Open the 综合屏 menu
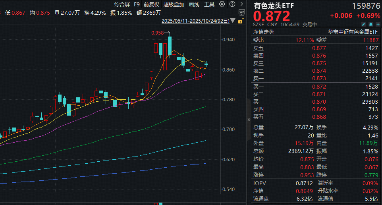Viewport: 382px width, 205px height. (122, 4)
